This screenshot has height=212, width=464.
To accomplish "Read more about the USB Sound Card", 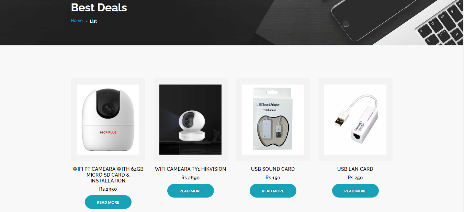I will click(273, 191).
